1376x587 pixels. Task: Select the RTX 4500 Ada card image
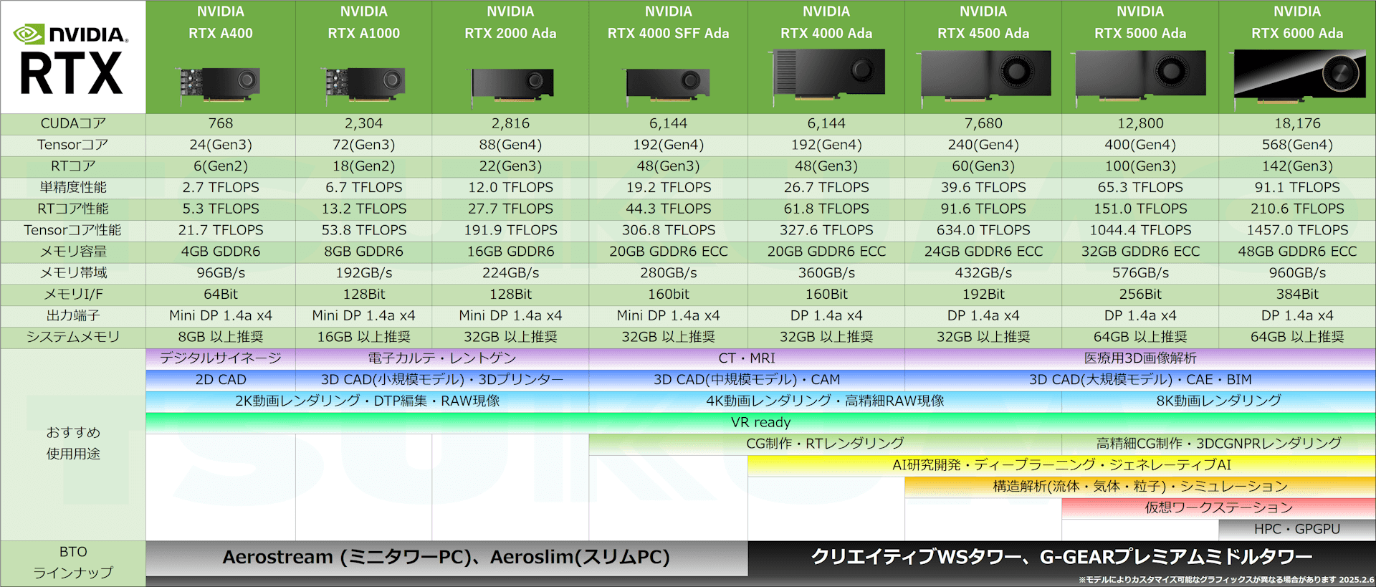[984, 77]
